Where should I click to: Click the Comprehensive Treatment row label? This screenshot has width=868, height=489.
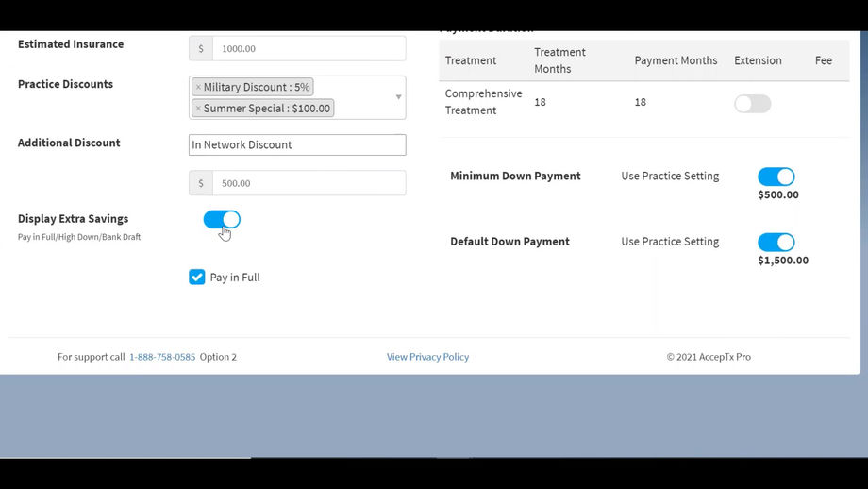click(x=483, y=102)
